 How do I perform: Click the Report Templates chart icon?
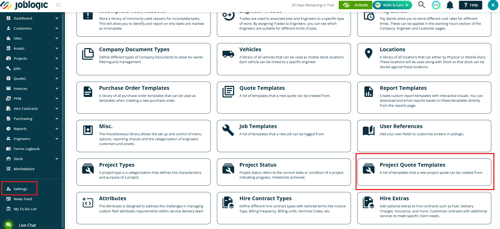pos(369,92)
